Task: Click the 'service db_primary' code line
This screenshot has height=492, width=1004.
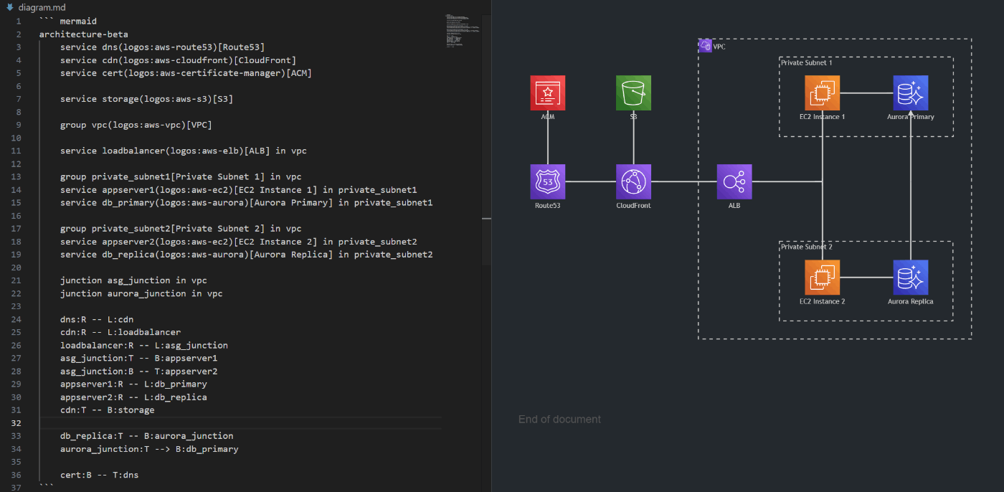Action: [x=247, y=202]
